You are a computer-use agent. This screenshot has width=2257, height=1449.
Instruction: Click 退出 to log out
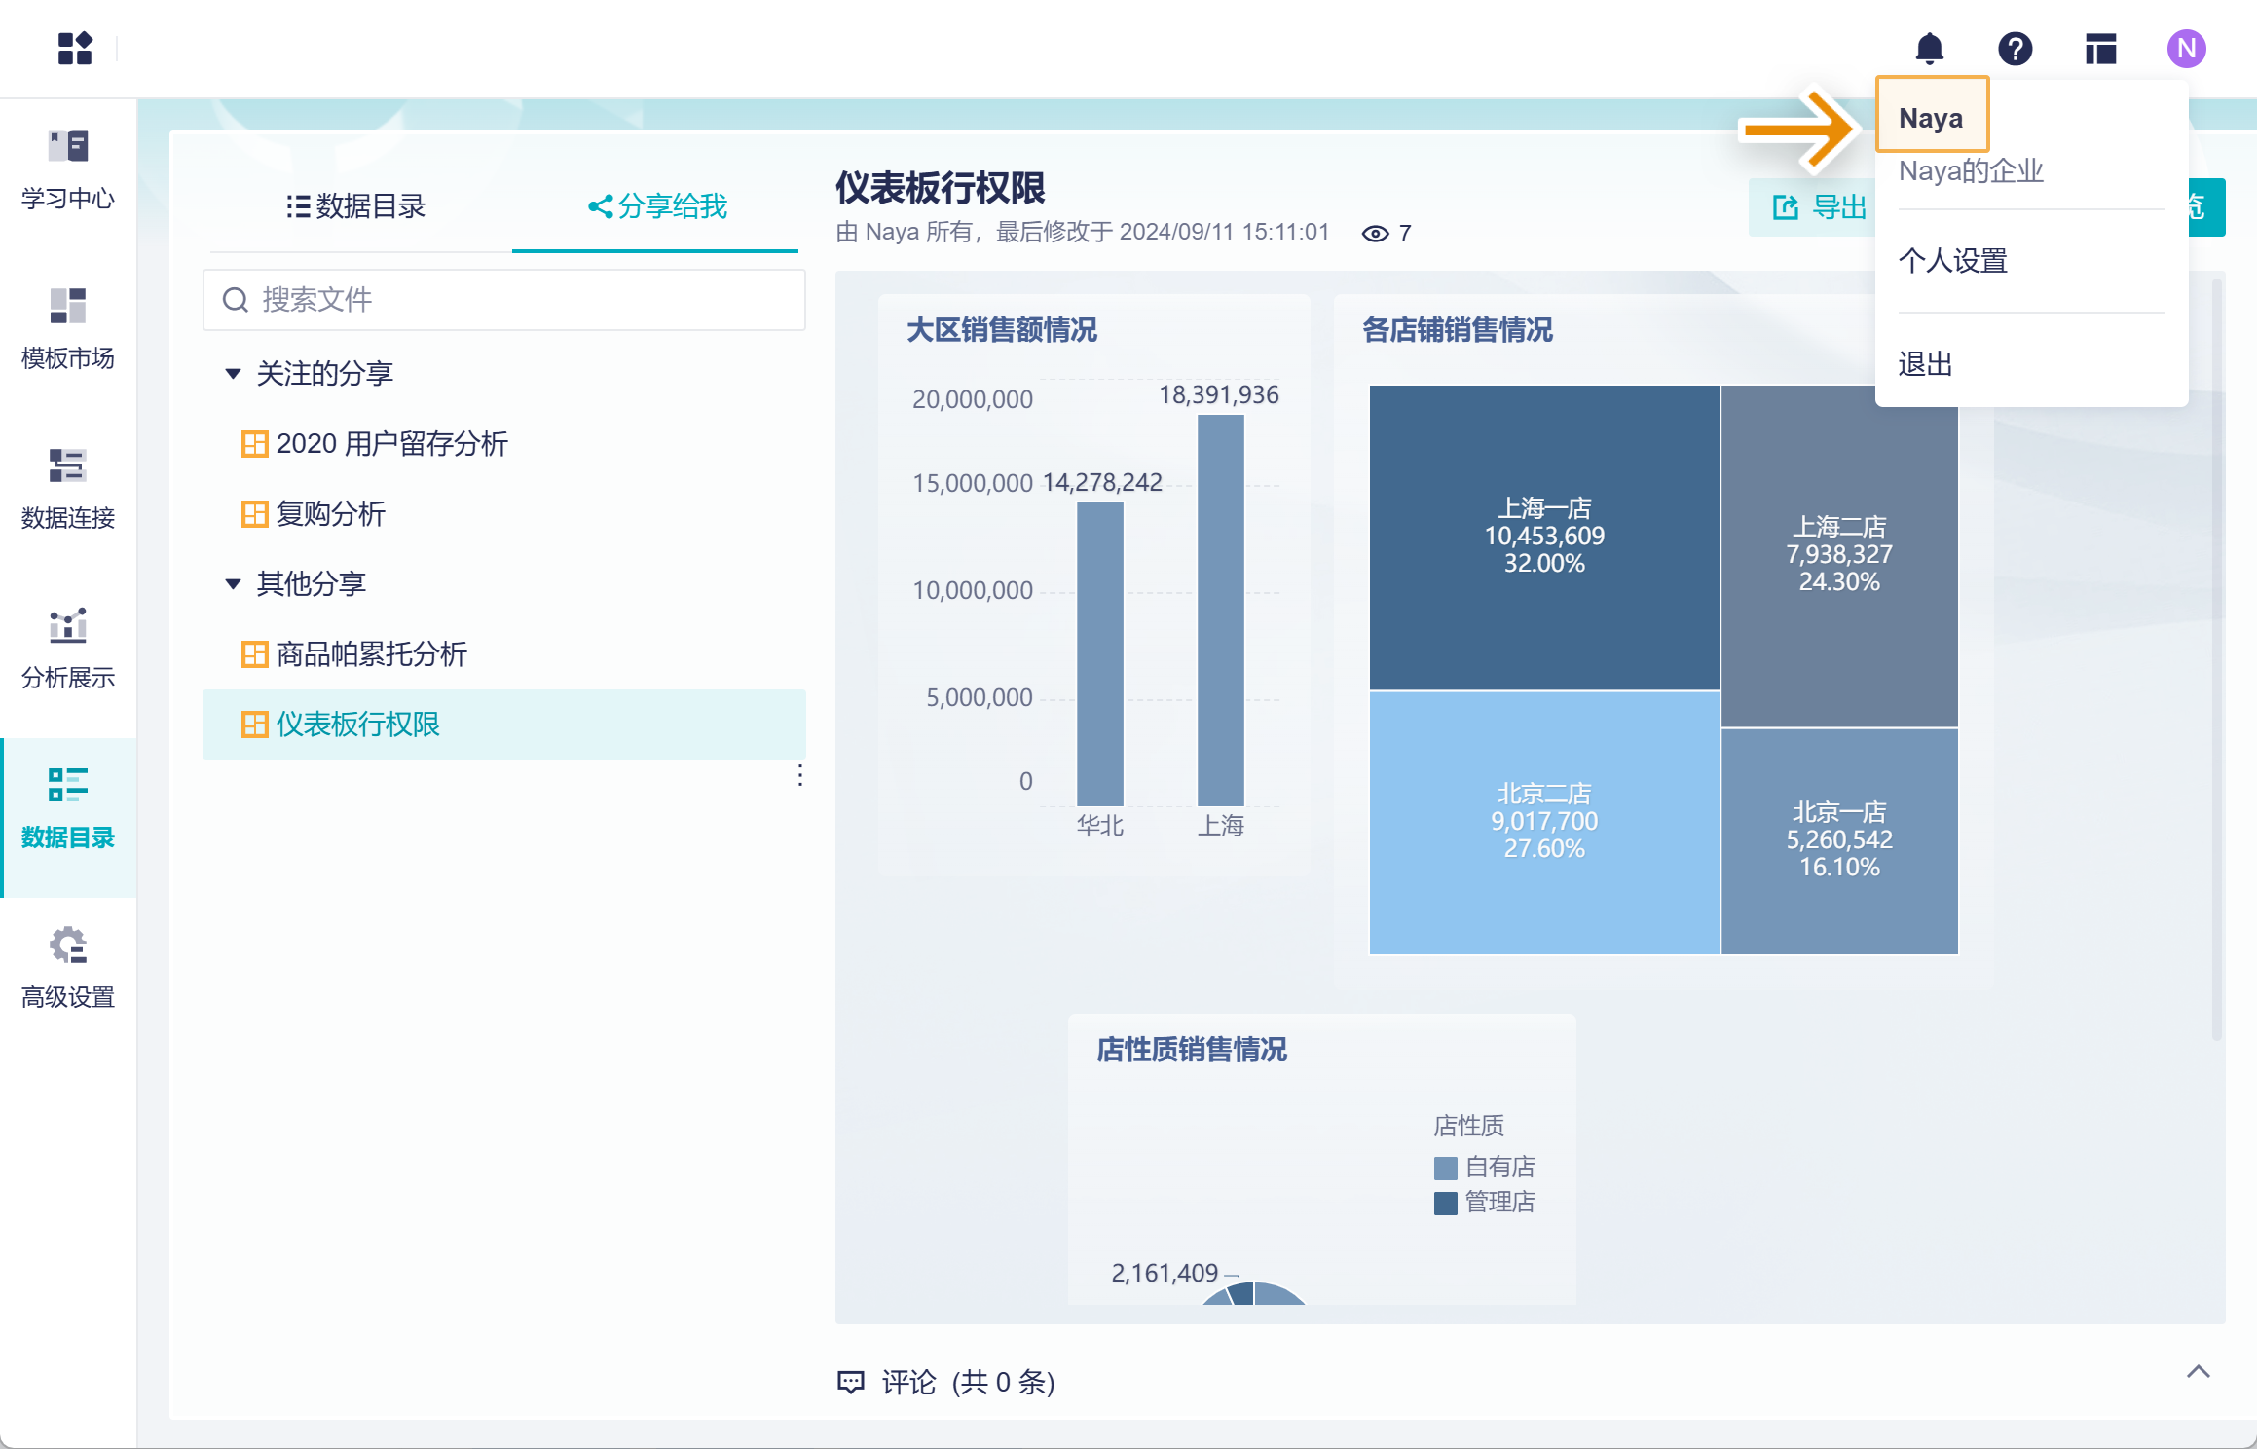pyautogui.click(x=1925, y=364)
